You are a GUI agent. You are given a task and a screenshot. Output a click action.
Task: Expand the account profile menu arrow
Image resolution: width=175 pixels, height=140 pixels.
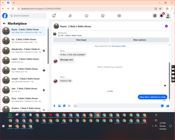point(170,17)
